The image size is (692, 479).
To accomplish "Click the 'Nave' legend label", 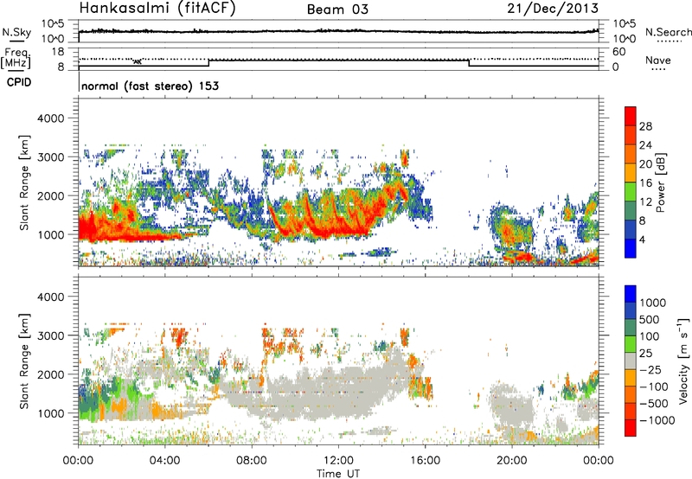I will (x=658, y=60).
